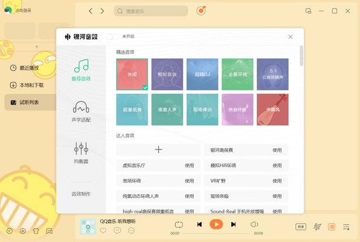Open 本地和下载 in the sidebar
This screenshot has width=360, height=242.
click(x=27, y=85)
